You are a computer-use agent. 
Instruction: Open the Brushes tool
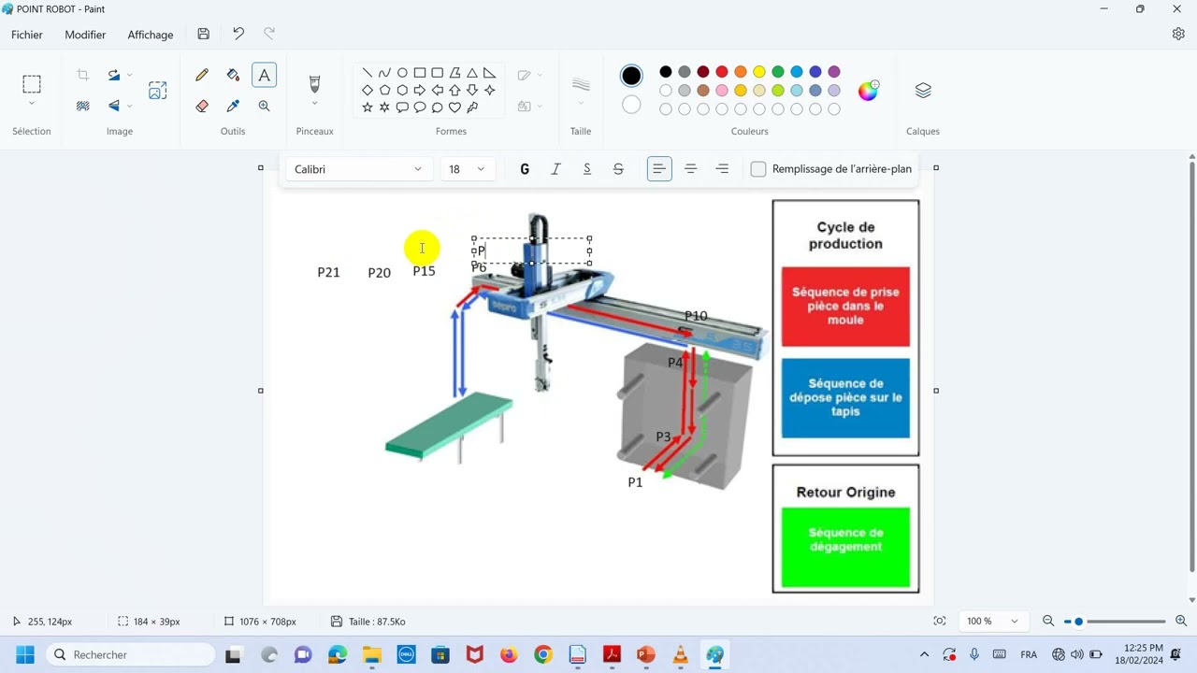314,83
